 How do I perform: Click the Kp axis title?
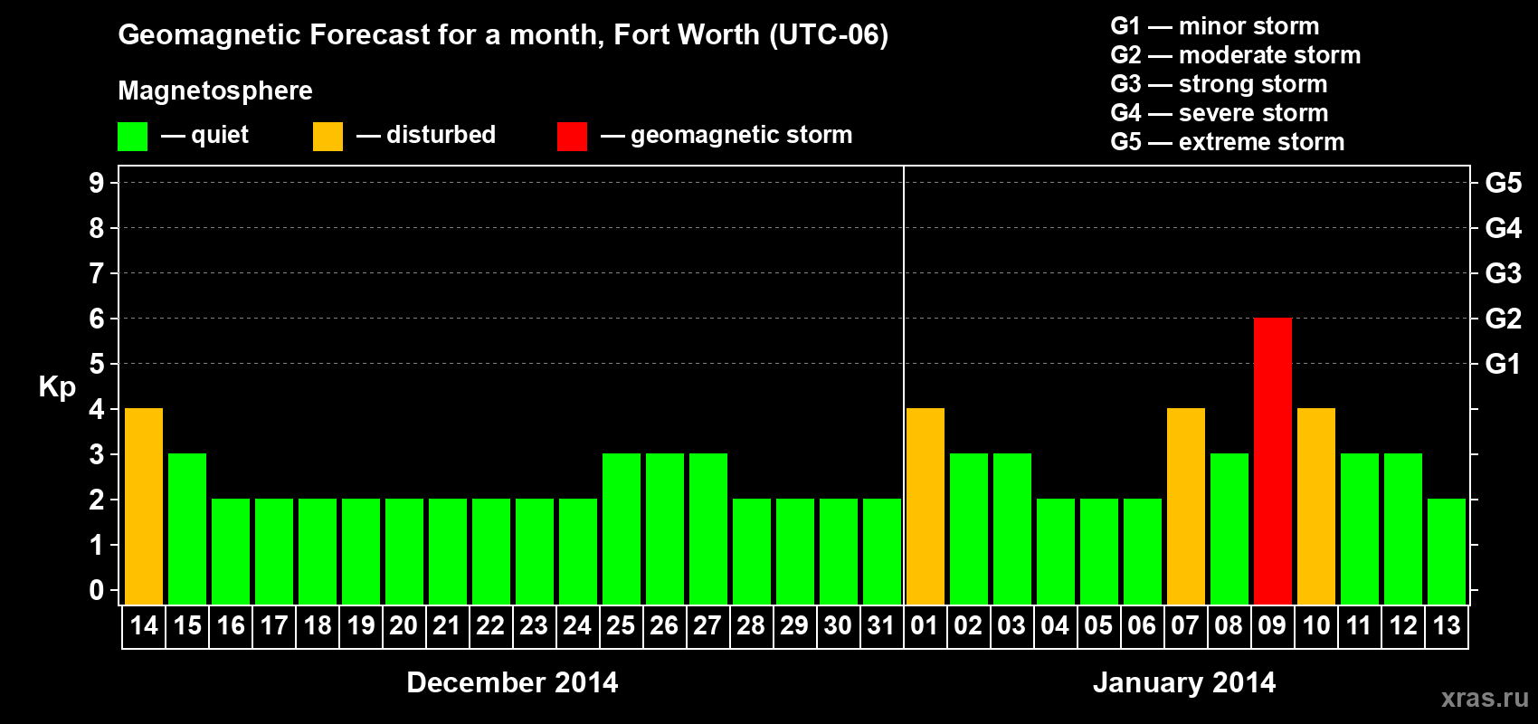57,387
